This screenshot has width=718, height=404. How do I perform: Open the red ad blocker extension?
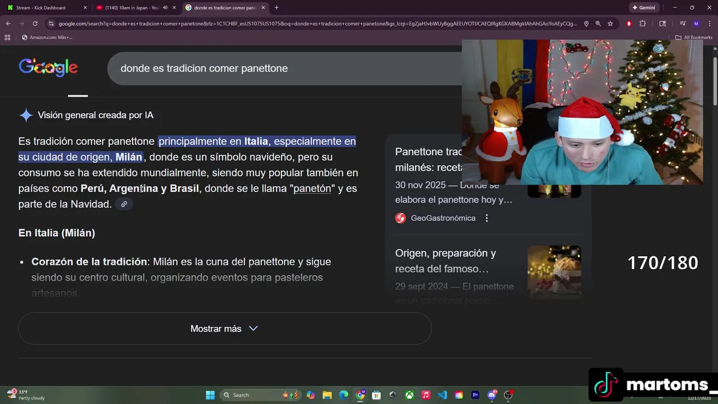click(x=629, y=24)
